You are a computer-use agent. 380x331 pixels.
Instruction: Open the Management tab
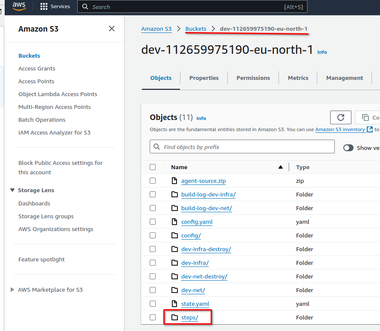[344, 78]
